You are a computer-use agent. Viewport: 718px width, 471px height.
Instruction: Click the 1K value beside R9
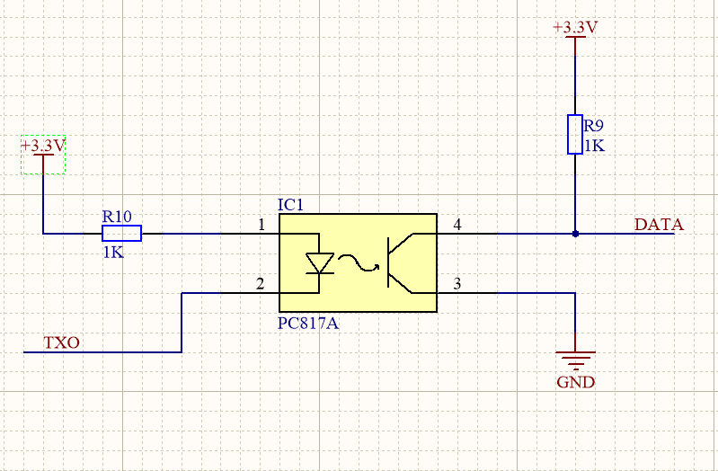point(594,145)
